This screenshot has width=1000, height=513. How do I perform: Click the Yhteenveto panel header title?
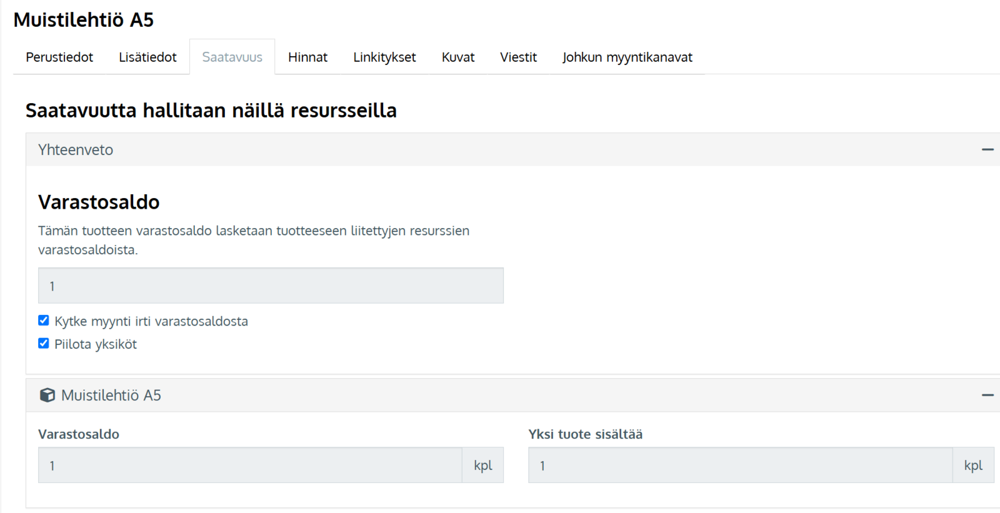click(76, 150)
